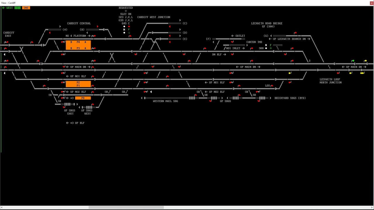The height and width of the screenshot is (210, 374).
Task: Switch ground frame 900 to N
Action: click(266, 45)
